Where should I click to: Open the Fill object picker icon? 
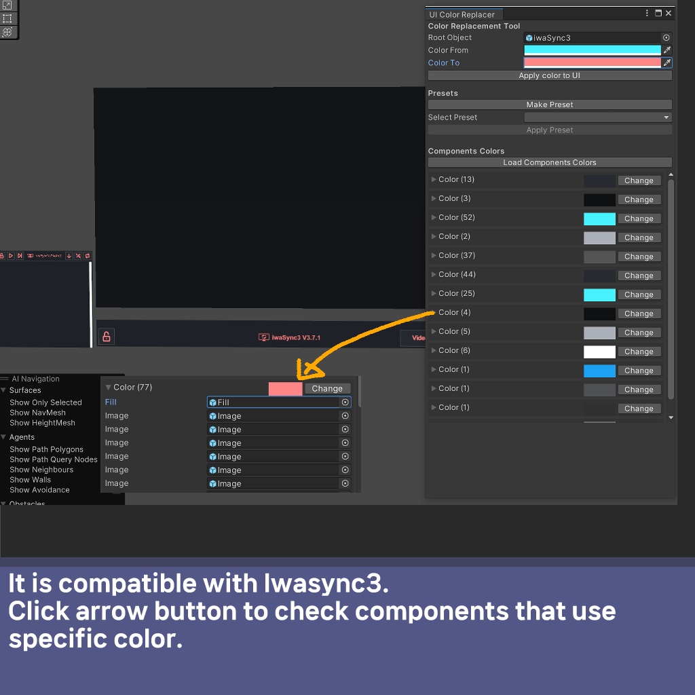coord(345,402)
